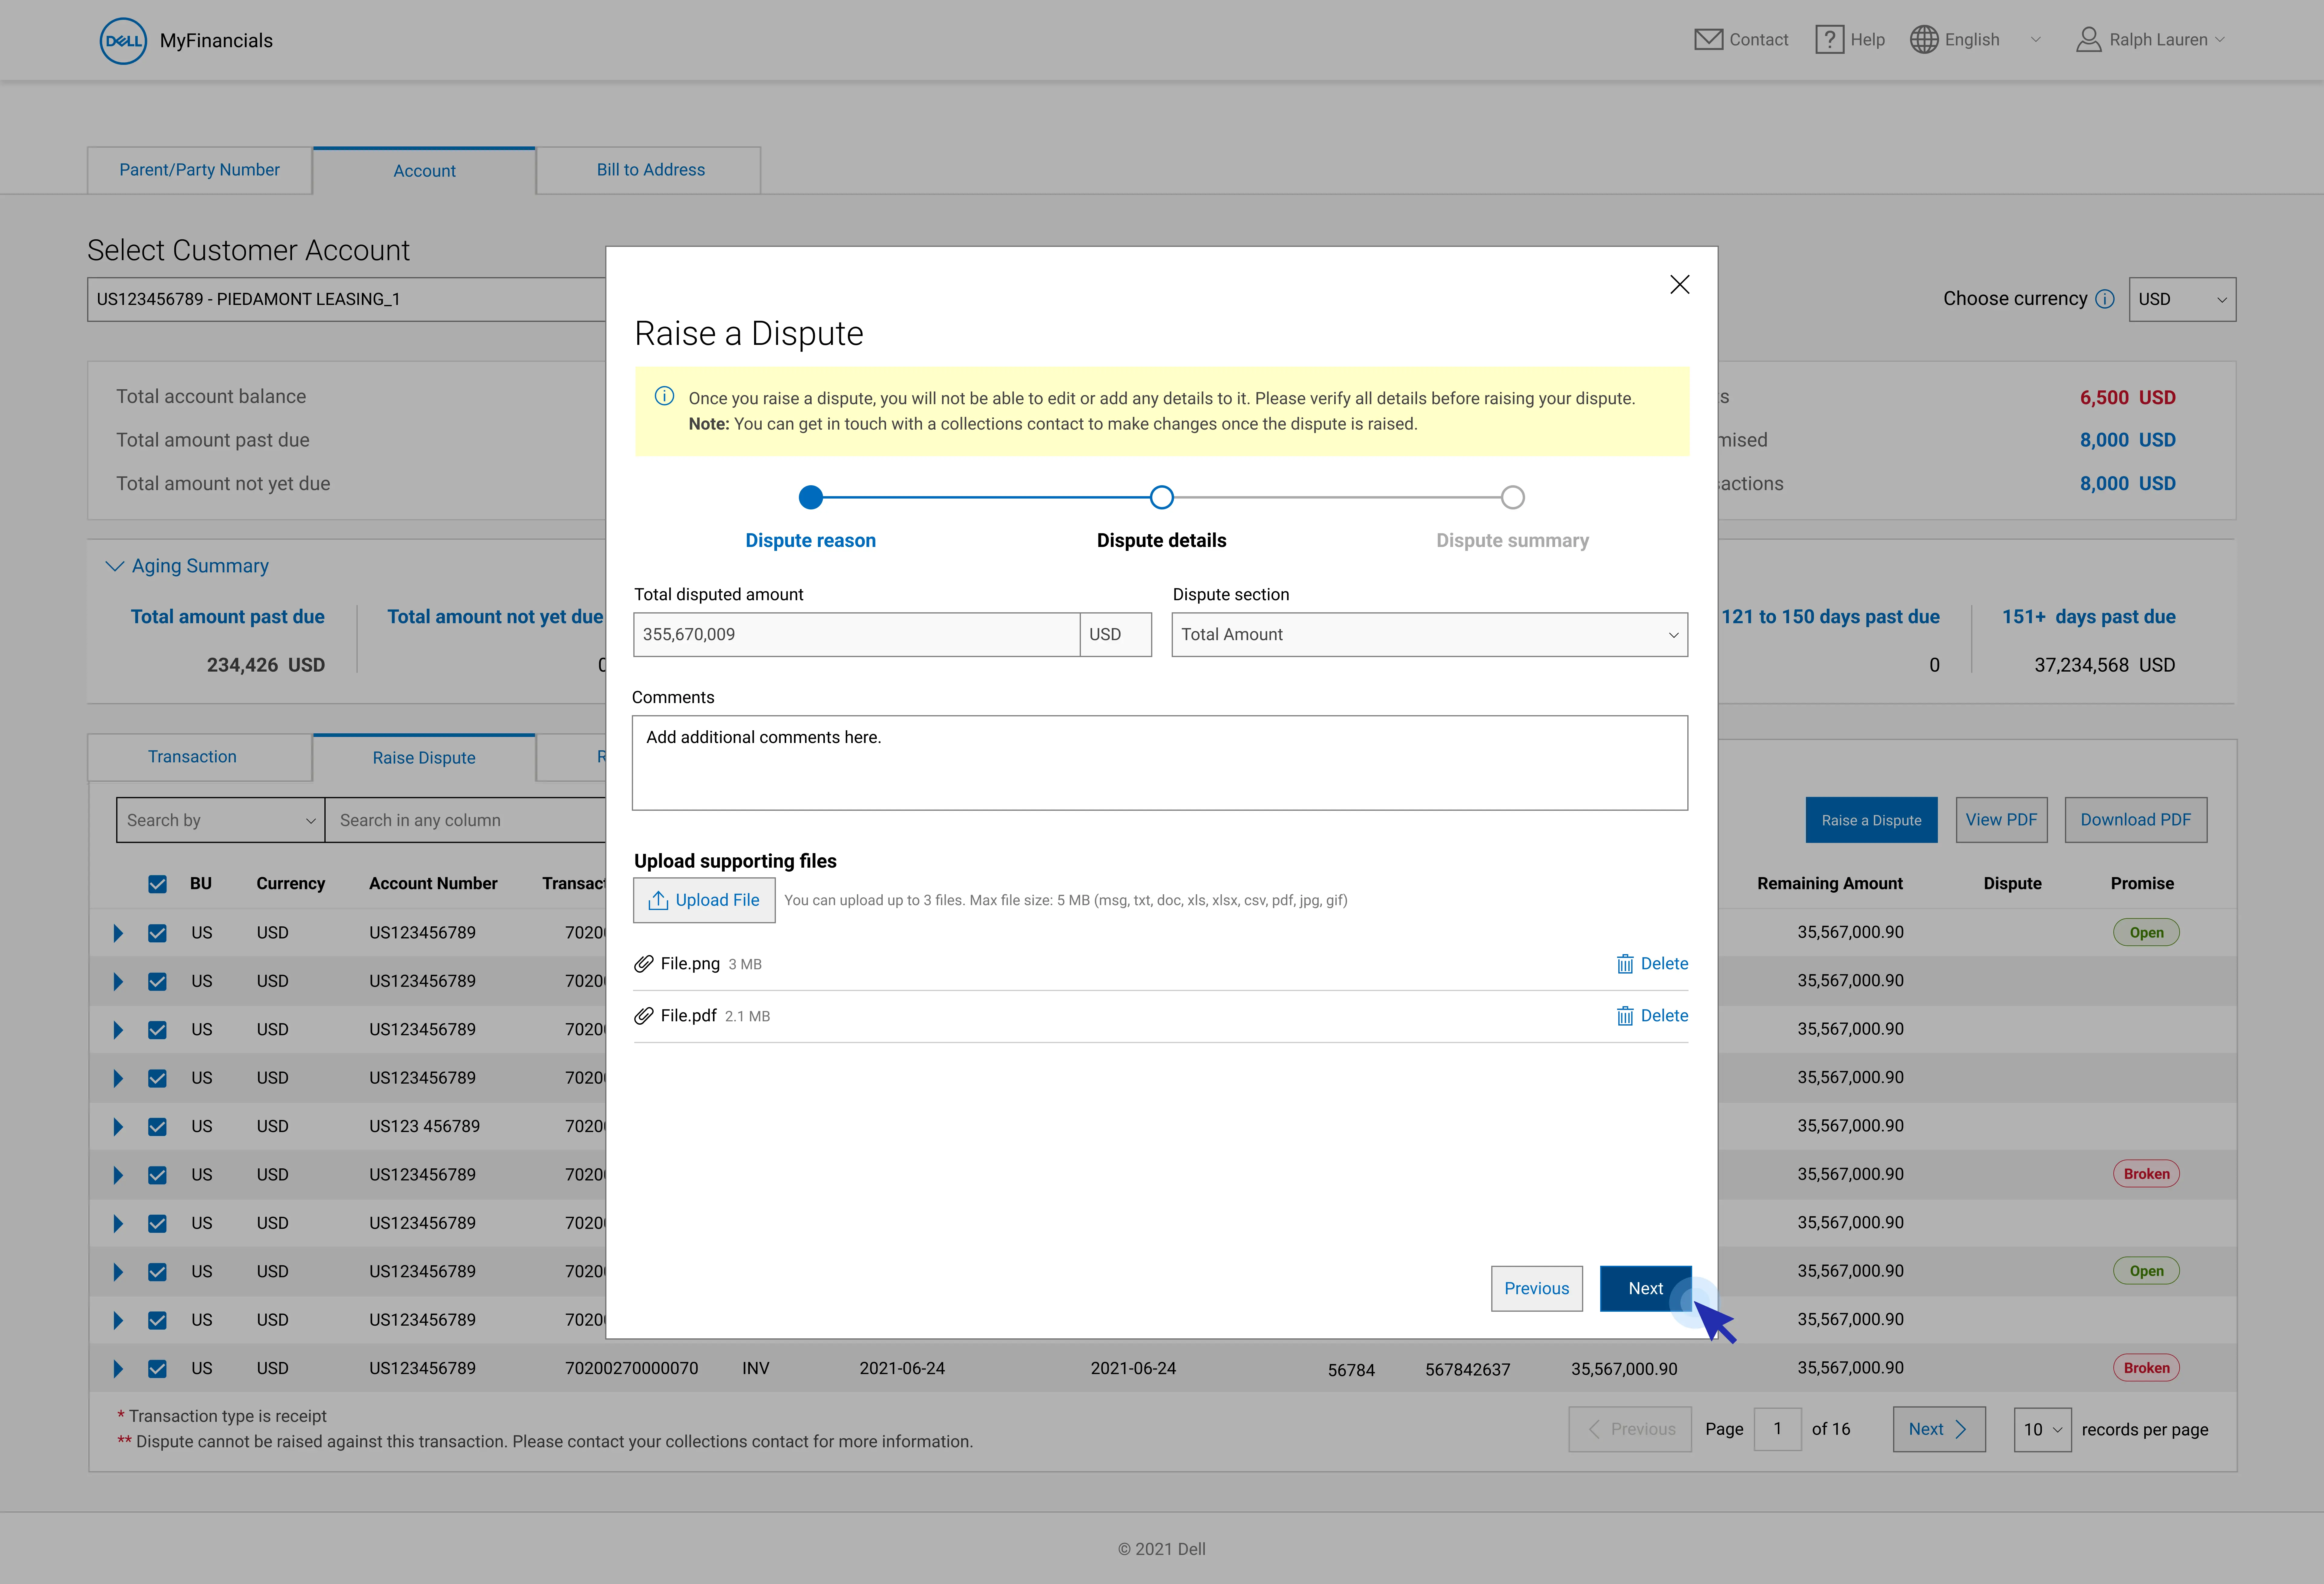2324x1584 pixels.
Task: Uncheck the third transaction row checkbox
Action: (x=157, y=1030)
